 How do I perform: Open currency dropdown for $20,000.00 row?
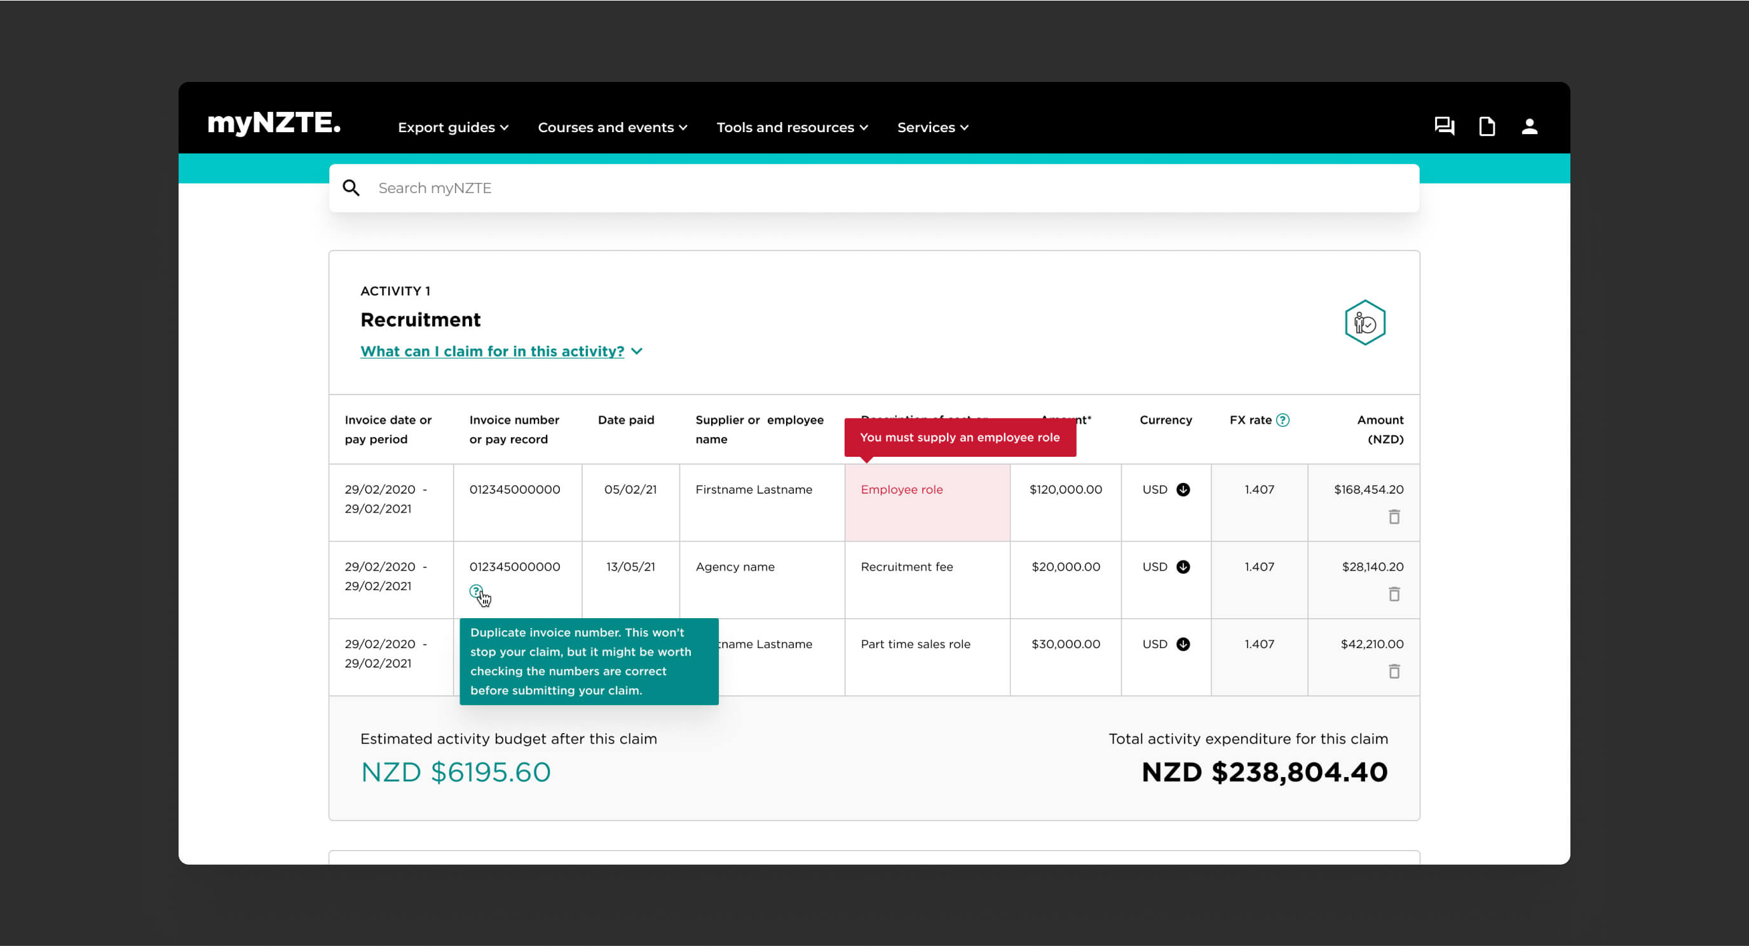point(1183,567)
